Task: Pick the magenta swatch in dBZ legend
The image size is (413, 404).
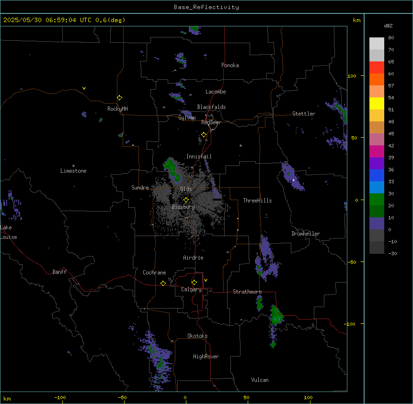Action: point(377,152)
